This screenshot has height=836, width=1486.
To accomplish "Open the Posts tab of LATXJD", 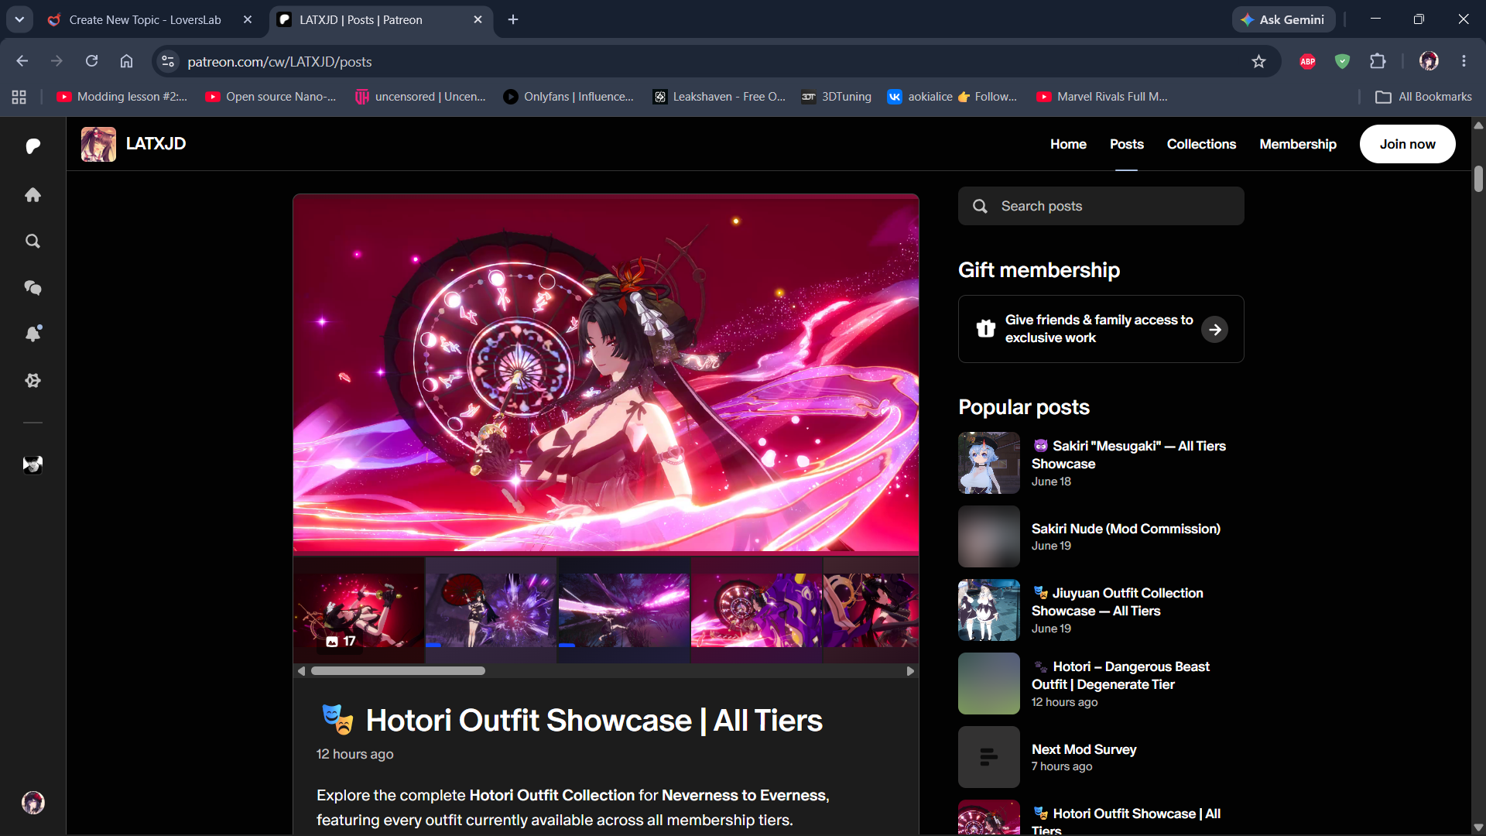I will tap(1126, 144).
